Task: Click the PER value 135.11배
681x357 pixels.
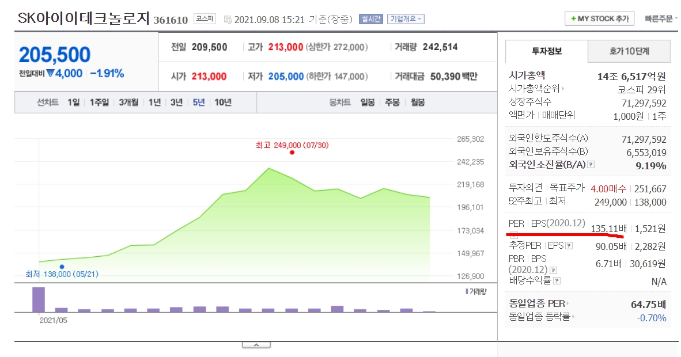Action: point(608,229)
